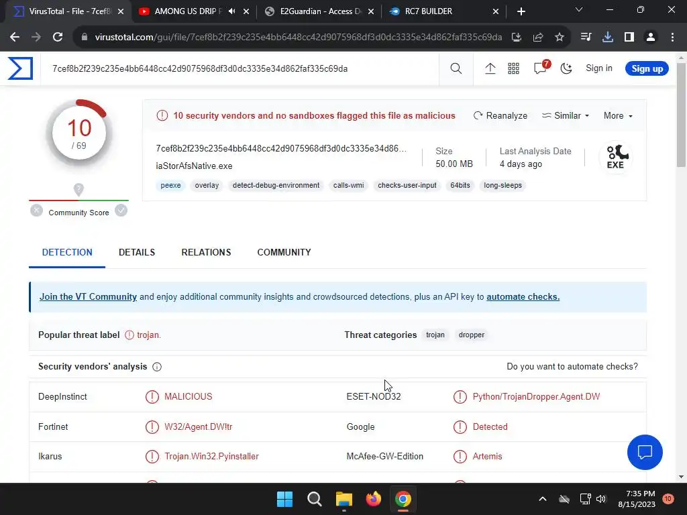The image size is (687, 515).
Task: Click the VirusTotal sigma logo
Action: point(20,69)
